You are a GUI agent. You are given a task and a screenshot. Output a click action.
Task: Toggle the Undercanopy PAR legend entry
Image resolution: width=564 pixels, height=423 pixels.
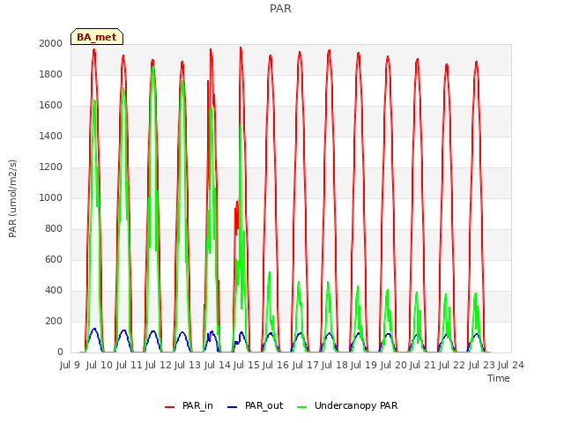tap(347, 405)
